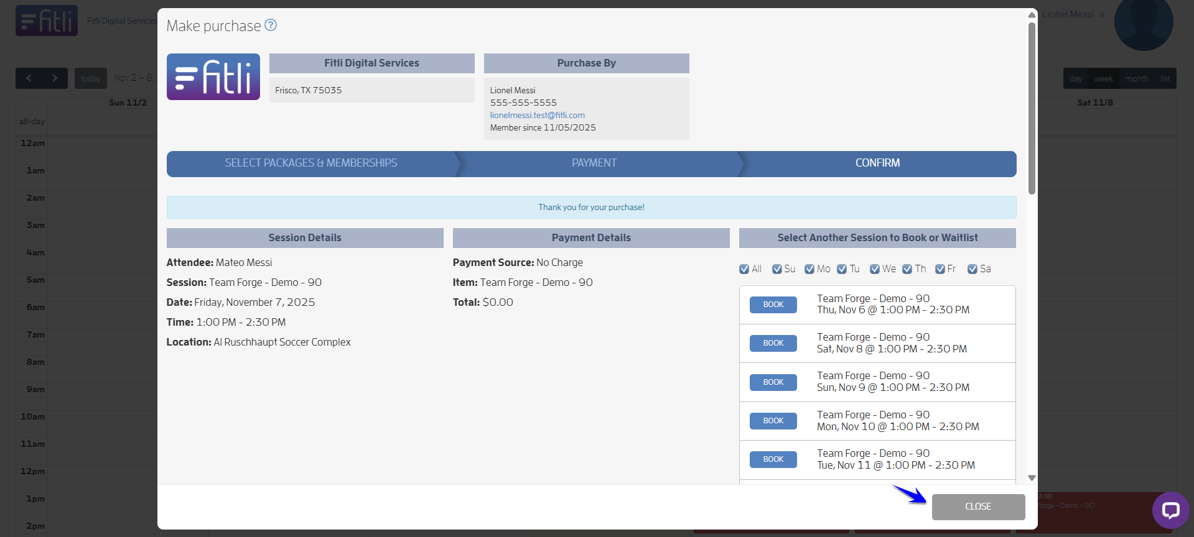Click the 555-555-5555 phone number
Viewport: 1194px width, 537px height.
pos(523,103)
